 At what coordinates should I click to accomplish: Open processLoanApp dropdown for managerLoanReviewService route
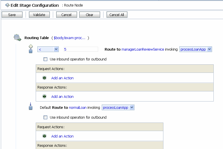195,49
